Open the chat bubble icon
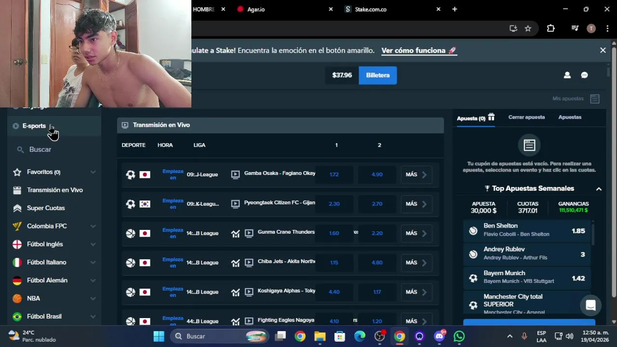 tap(584, 75)
